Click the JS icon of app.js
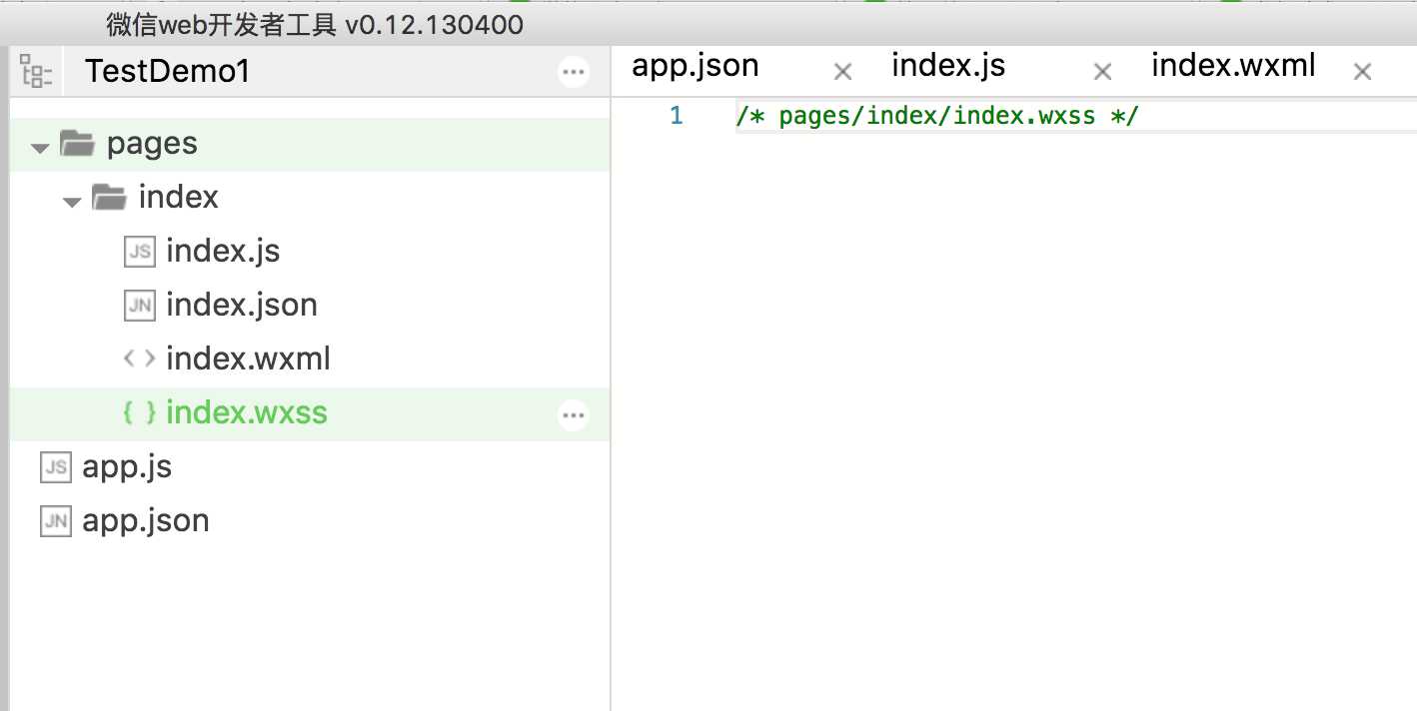Viewport: 1417px width, 711px height. pos(56,466)
